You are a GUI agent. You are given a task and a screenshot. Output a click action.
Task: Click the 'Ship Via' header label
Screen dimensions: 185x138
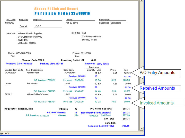point(37,20)
